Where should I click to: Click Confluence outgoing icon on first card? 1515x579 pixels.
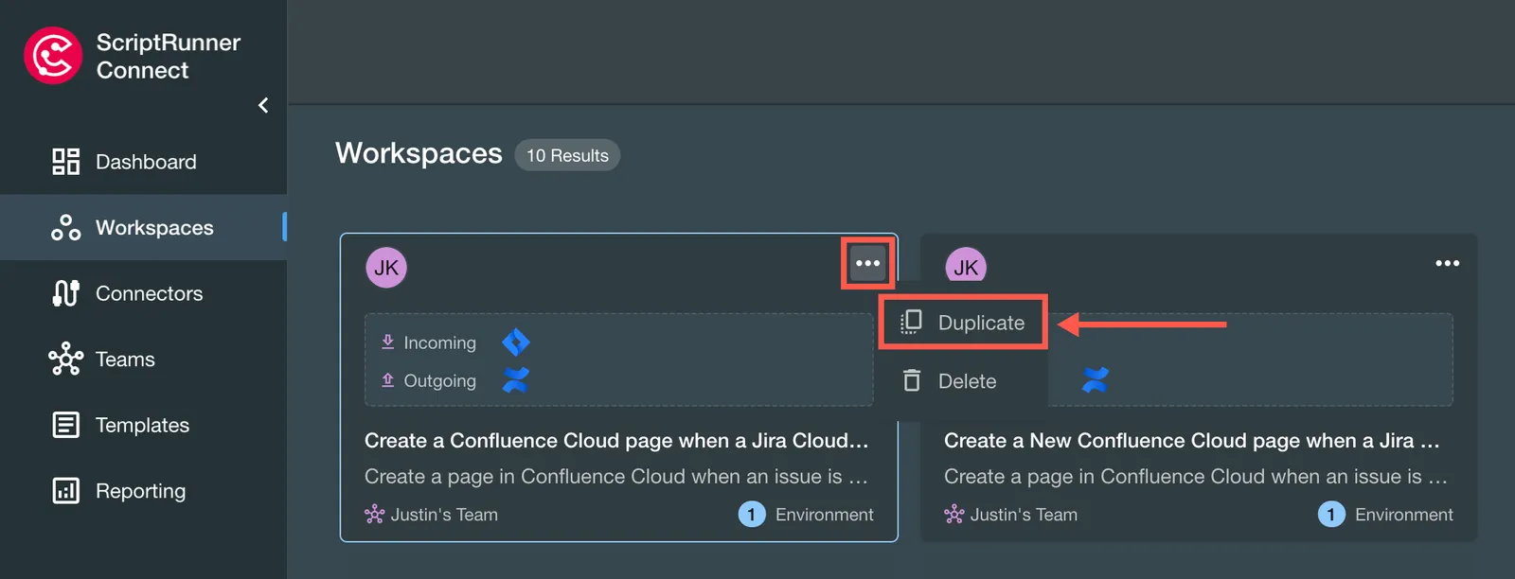point(516,380)
